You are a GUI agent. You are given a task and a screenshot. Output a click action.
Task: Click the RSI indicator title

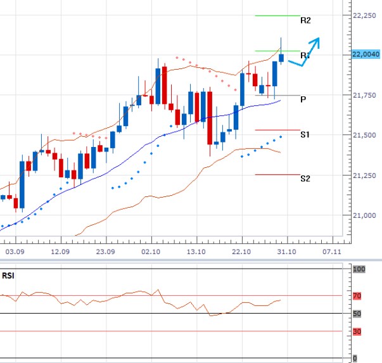tap(8, 276)
